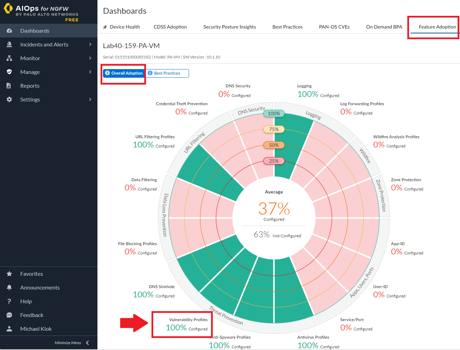460x350 pixels.
Task: Click the Reports document icon
Action: [9, 86]
